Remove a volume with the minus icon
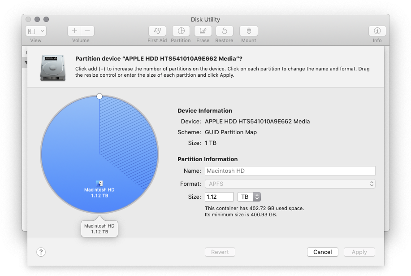This screenshot has width=411, height=276. [x=87, y=31]
